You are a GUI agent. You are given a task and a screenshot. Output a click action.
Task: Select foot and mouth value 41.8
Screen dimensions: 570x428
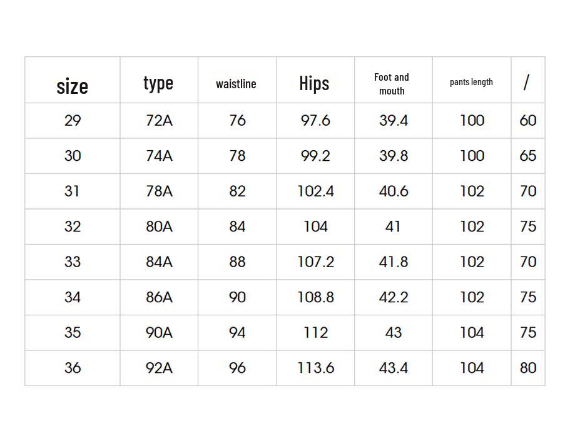[x=394, y=262]
